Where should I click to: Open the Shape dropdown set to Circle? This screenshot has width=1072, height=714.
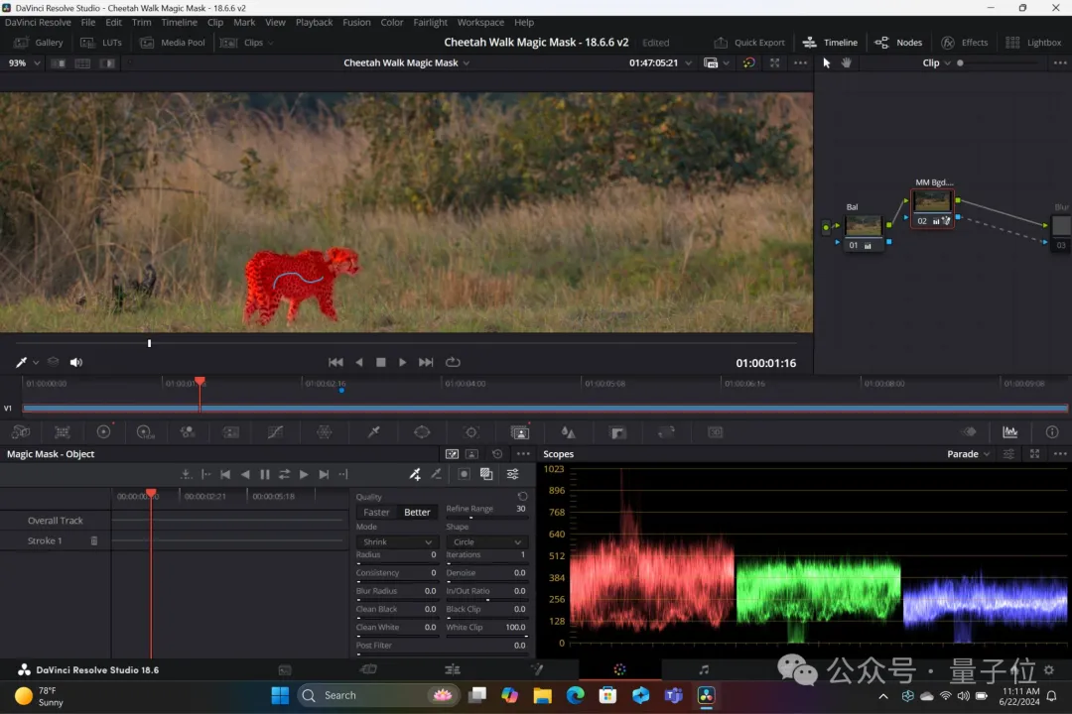485,542
